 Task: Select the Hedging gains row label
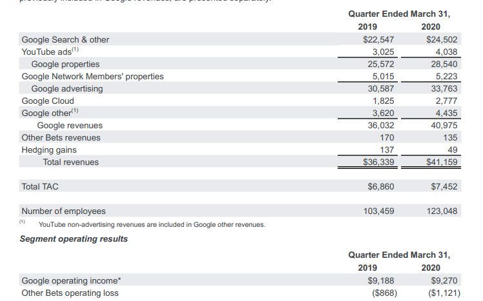coord(49,150)
